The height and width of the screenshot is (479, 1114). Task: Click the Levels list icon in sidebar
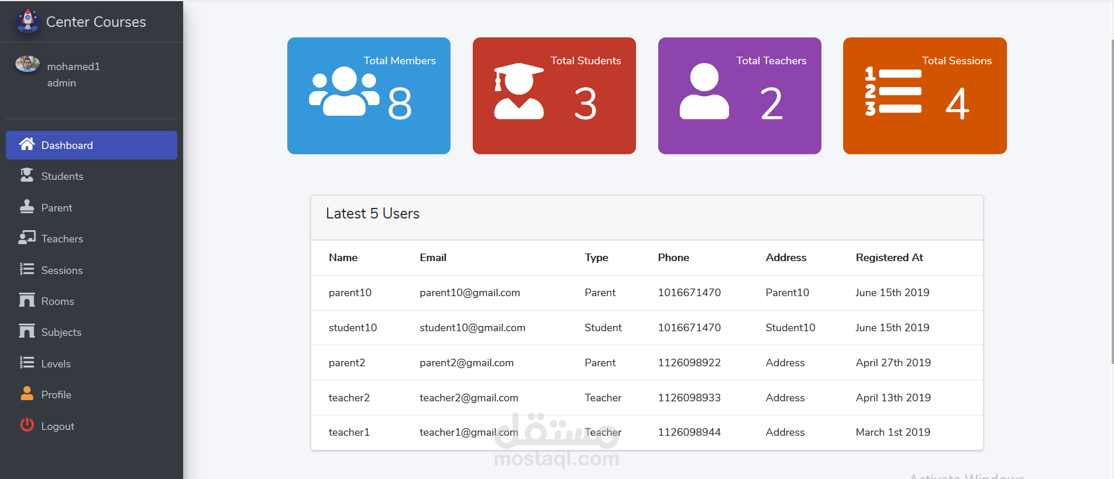(27, 363)
